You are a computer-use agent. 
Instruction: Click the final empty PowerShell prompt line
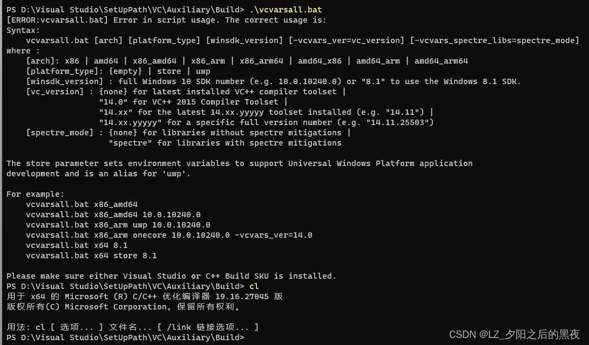(125, 337)
